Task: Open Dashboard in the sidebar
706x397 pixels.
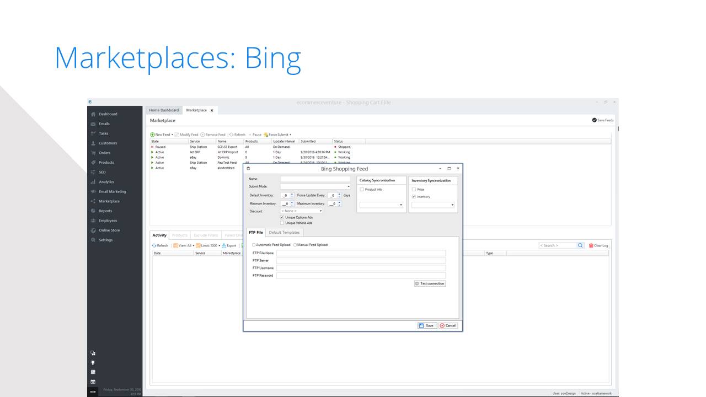Action: point(108,114)
